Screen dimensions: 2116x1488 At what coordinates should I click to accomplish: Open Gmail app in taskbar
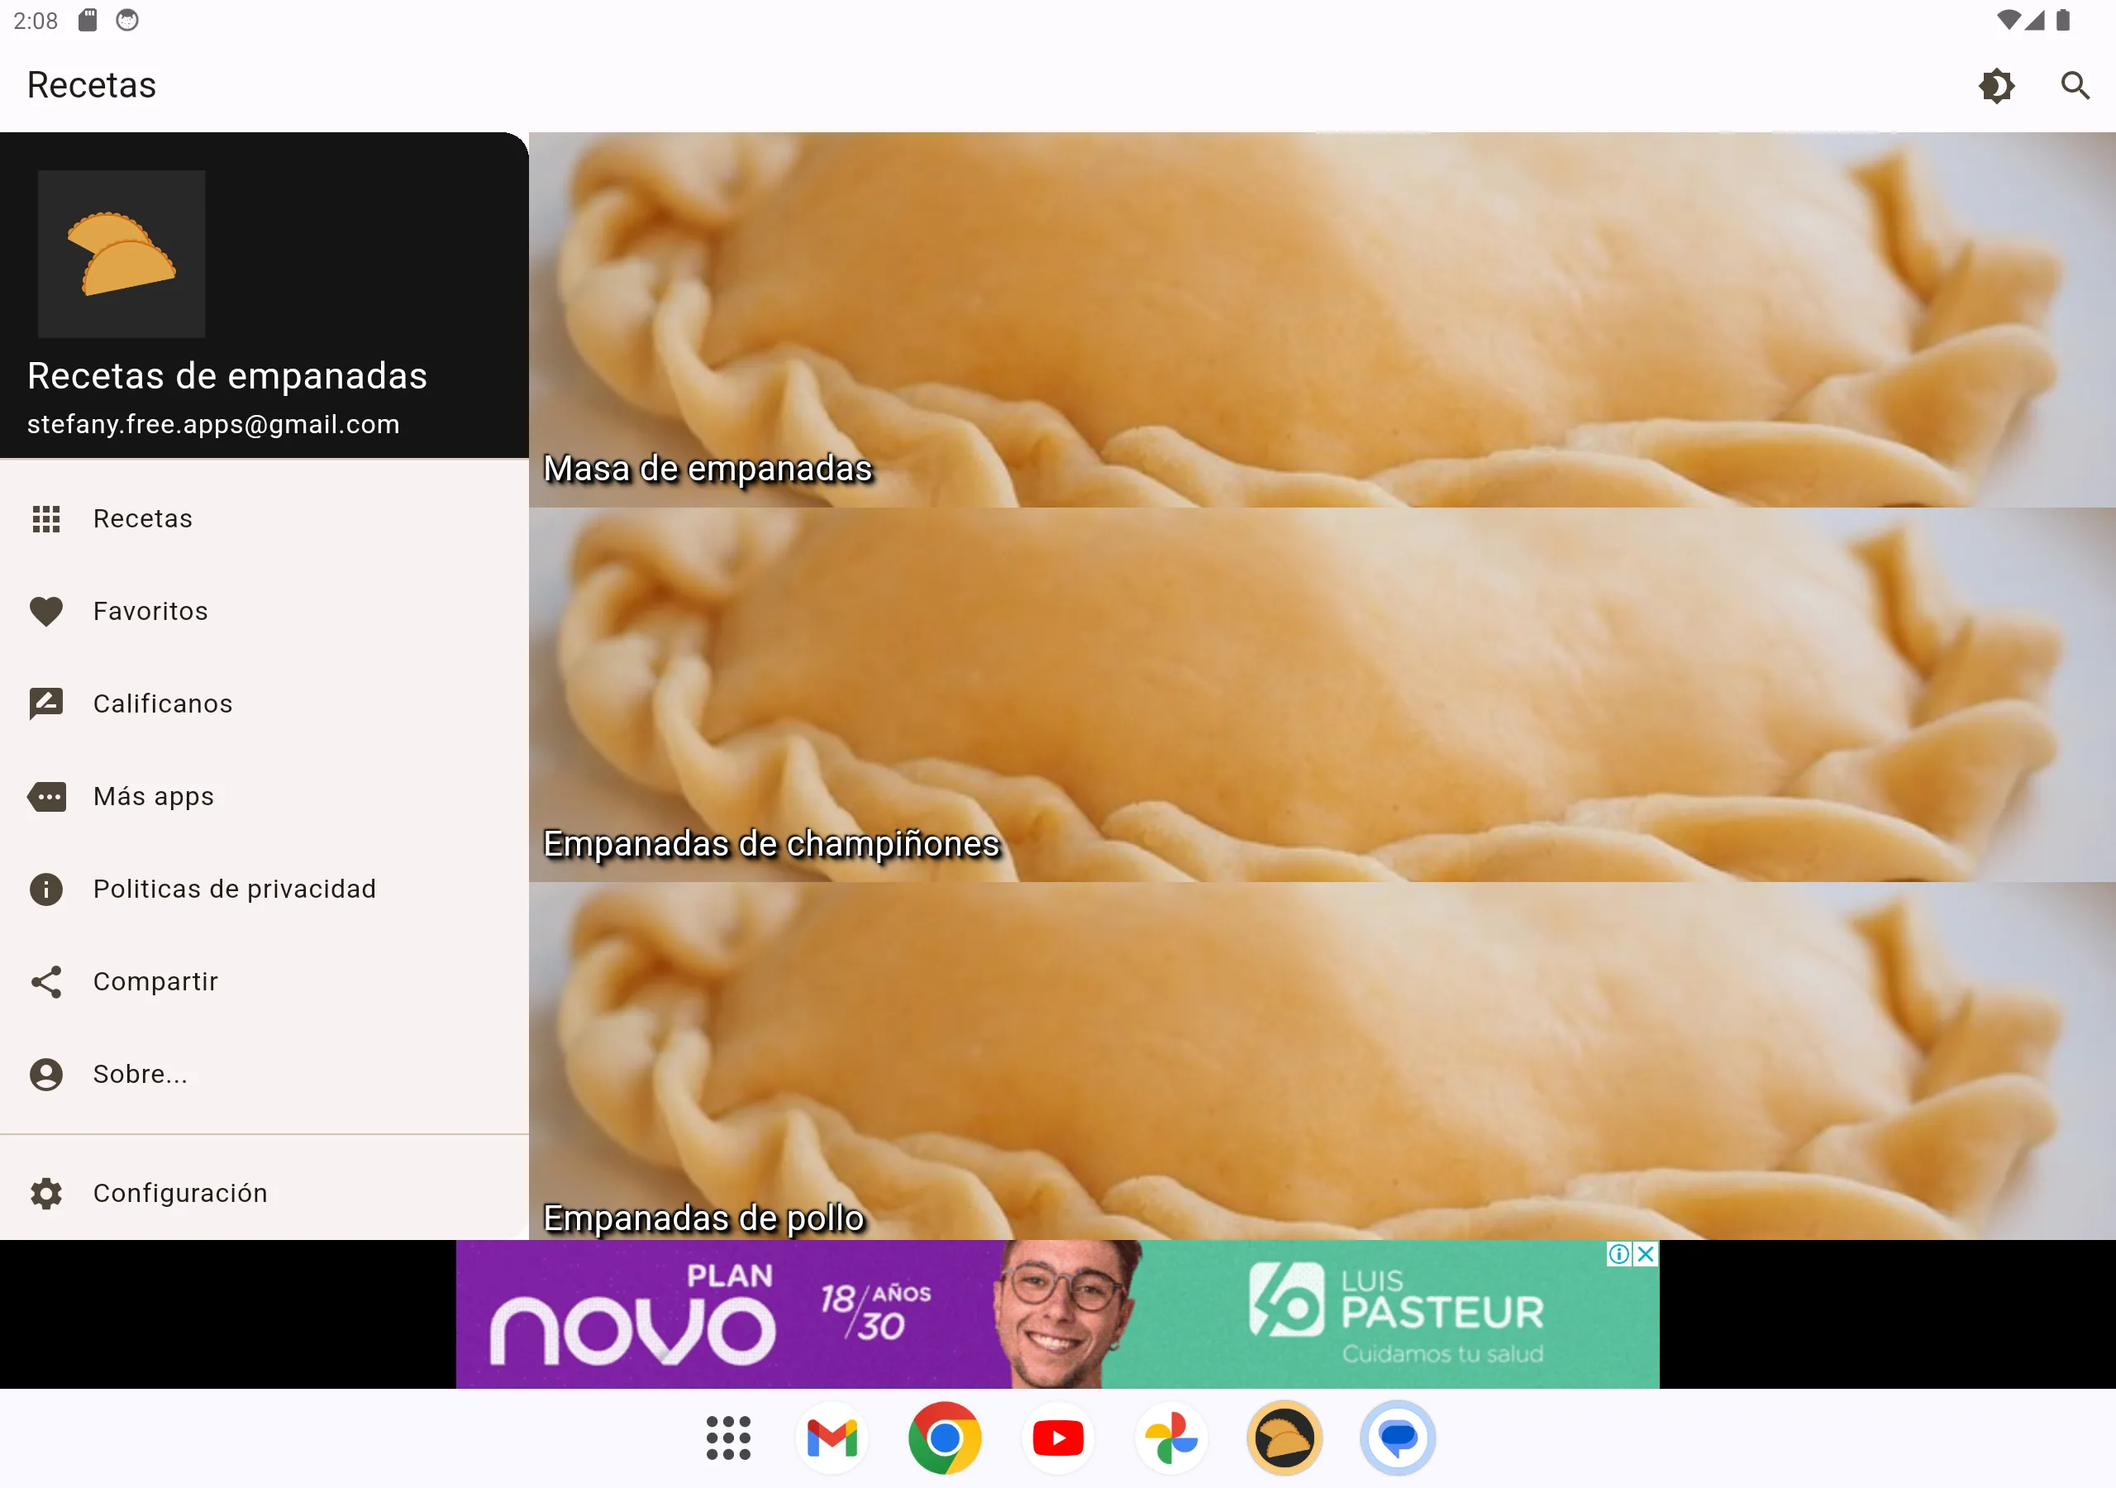pos(834,1437)
